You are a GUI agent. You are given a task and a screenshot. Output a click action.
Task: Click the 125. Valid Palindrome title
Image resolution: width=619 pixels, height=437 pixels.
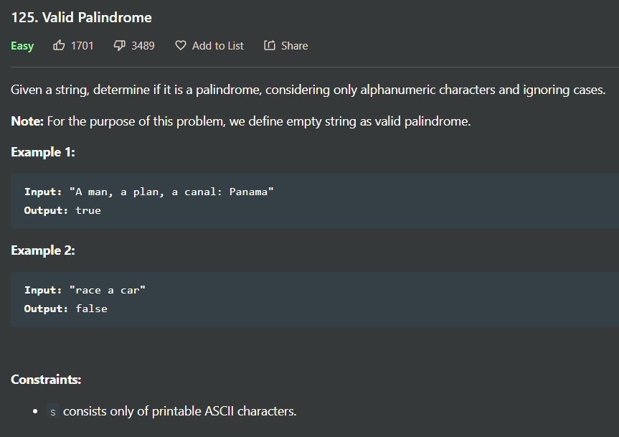81,17
